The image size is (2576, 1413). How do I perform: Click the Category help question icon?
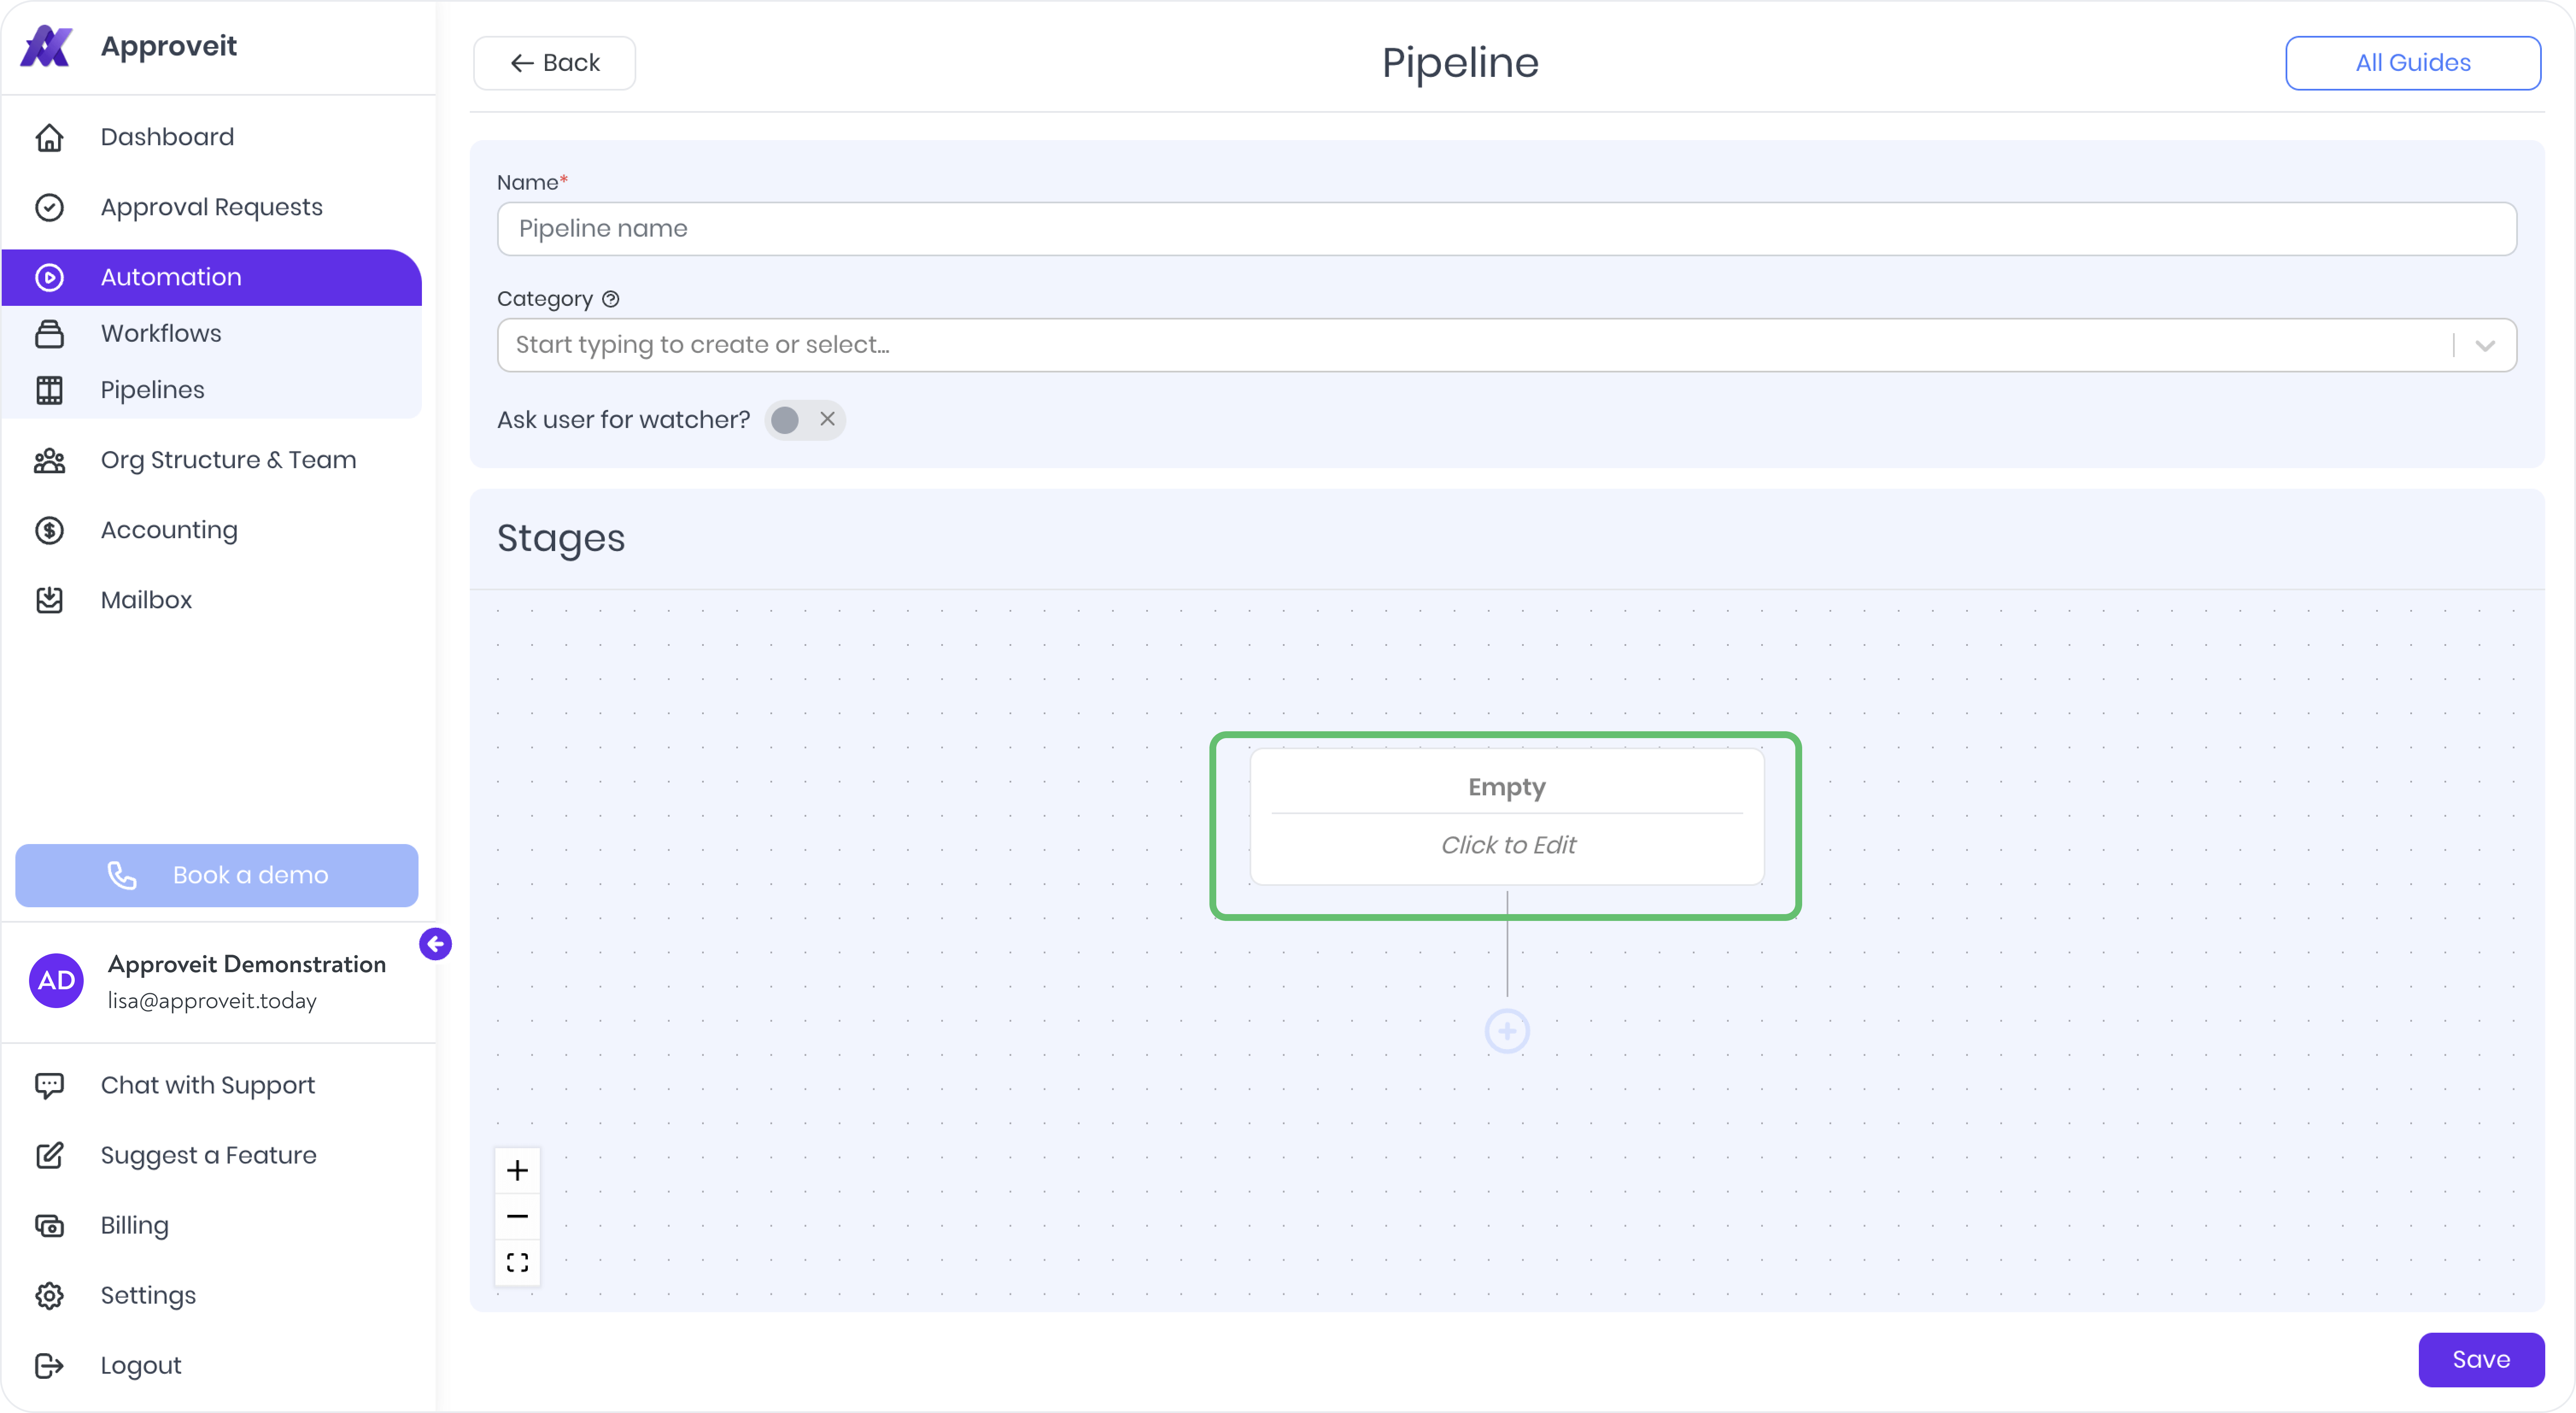(611, 298)
